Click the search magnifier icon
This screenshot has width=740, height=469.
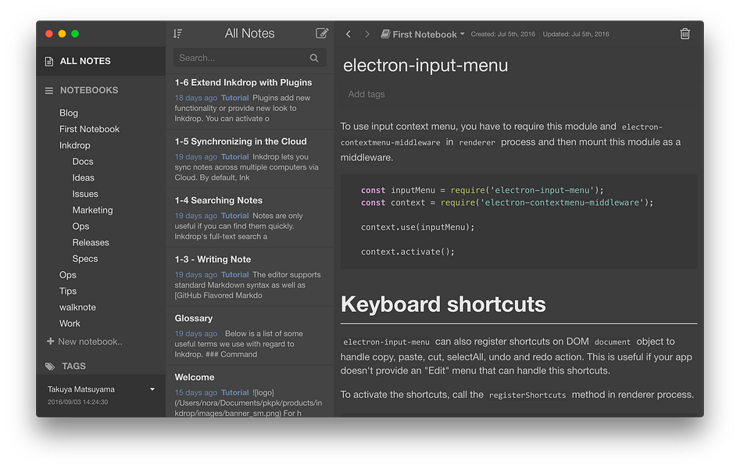(x=314, y=58)
